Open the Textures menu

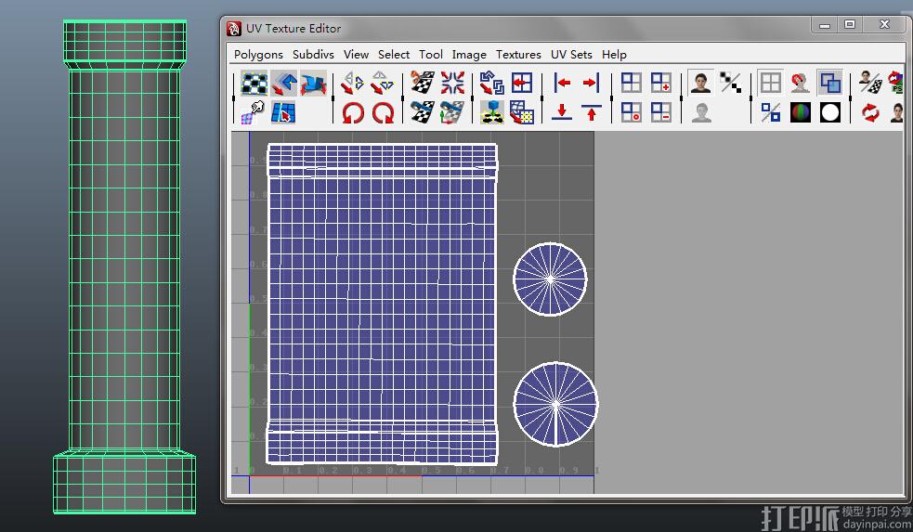(518, 54)
